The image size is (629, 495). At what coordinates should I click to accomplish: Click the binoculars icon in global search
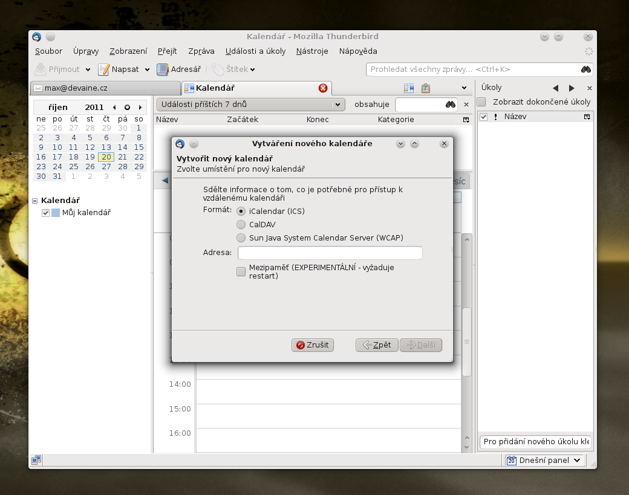pos(585,70)
